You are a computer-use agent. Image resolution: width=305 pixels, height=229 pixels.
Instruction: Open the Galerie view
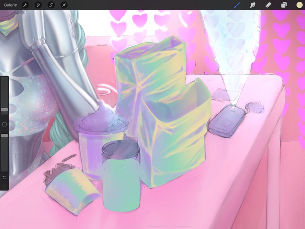(x=10, y=5)
